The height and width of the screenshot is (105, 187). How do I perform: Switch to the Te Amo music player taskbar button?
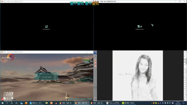tap(113, 103)
